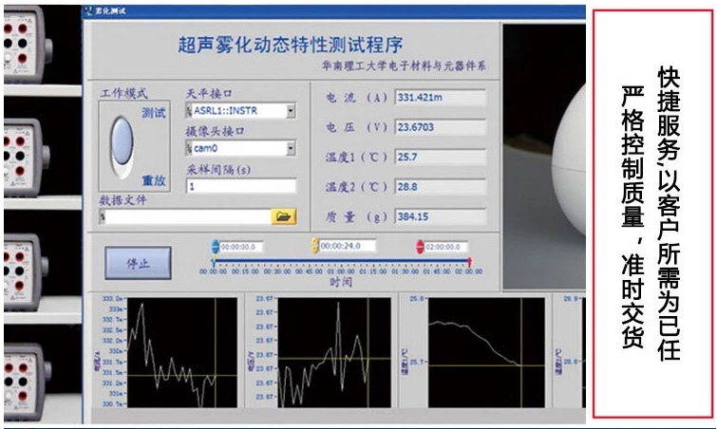
Task: Click the red end-time marker icon
Action: 420,247
